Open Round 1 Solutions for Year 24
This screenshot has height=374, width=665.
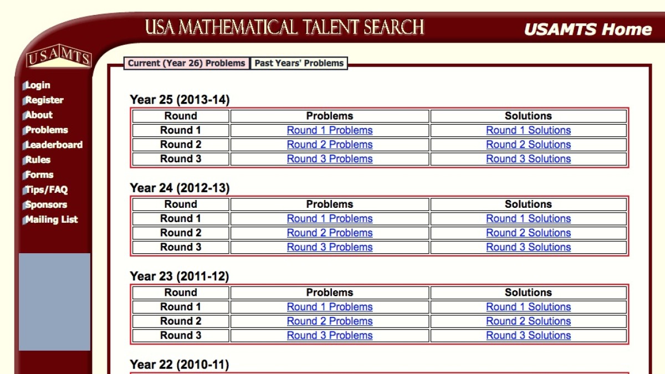coord(528,218)
